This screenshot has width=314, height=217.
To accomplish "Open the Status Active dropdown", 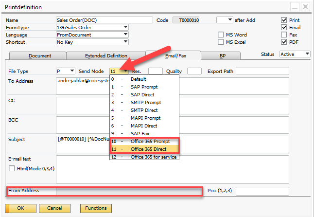I will click(307, 54).
